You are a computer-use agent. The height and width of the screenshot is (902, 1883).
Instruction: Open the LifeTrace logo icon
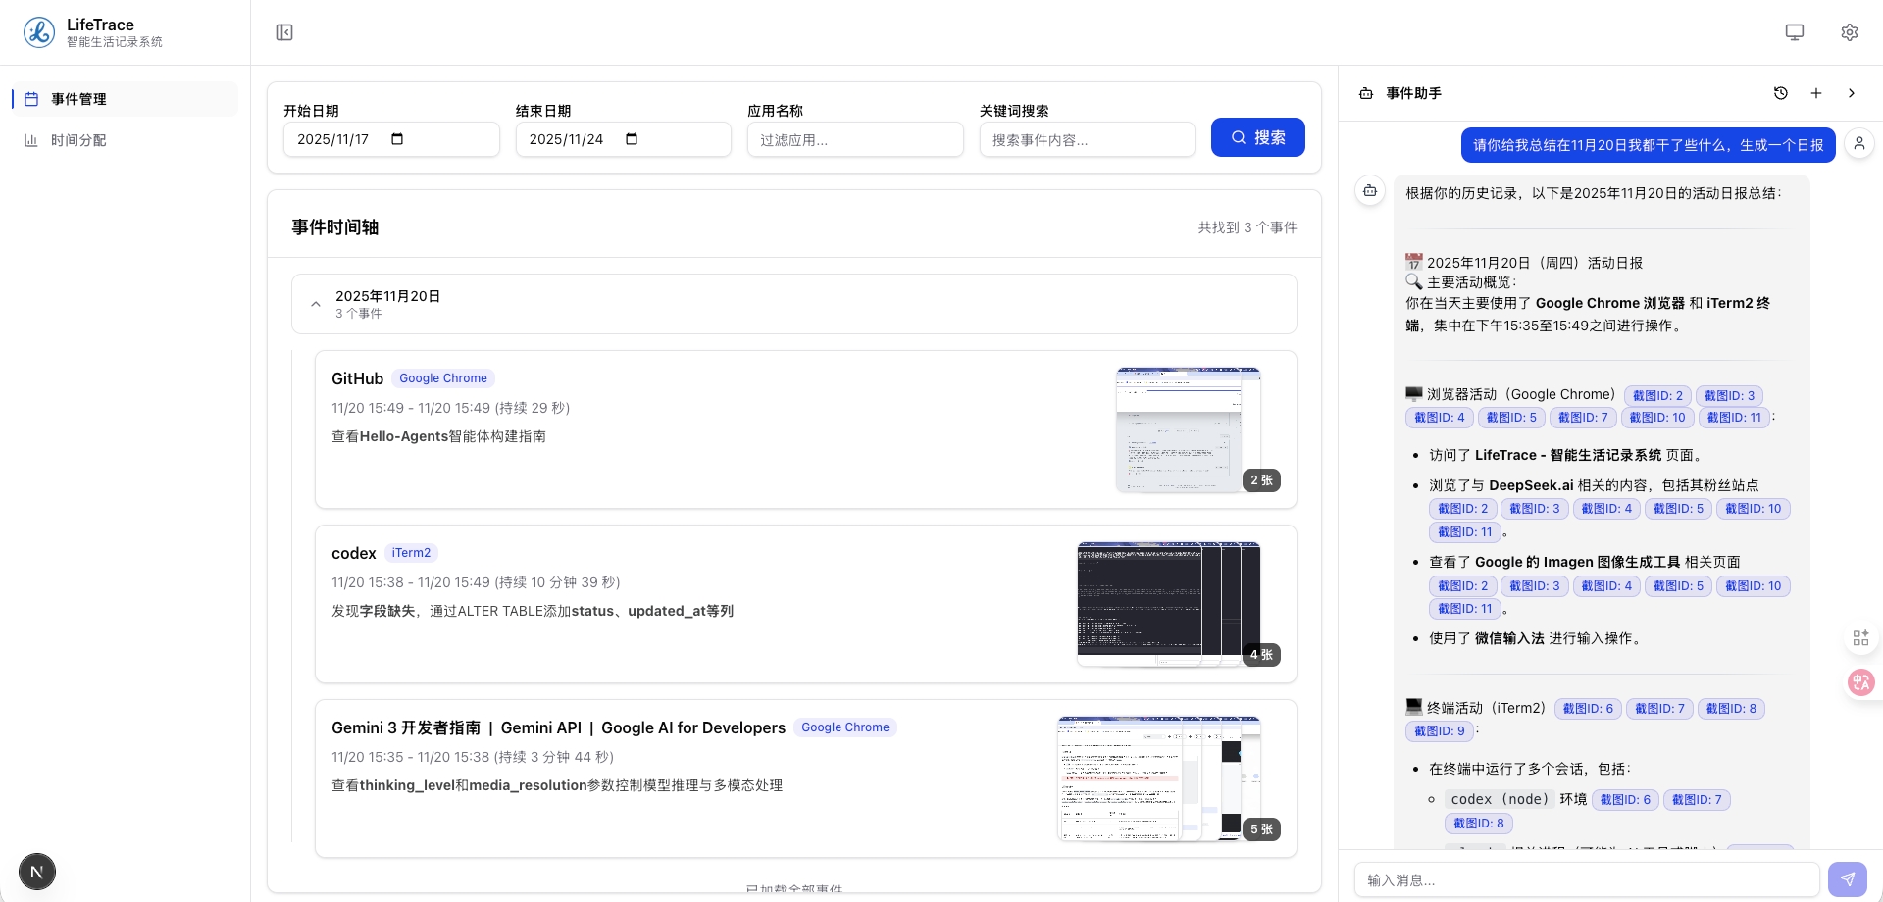coord(37,31)
